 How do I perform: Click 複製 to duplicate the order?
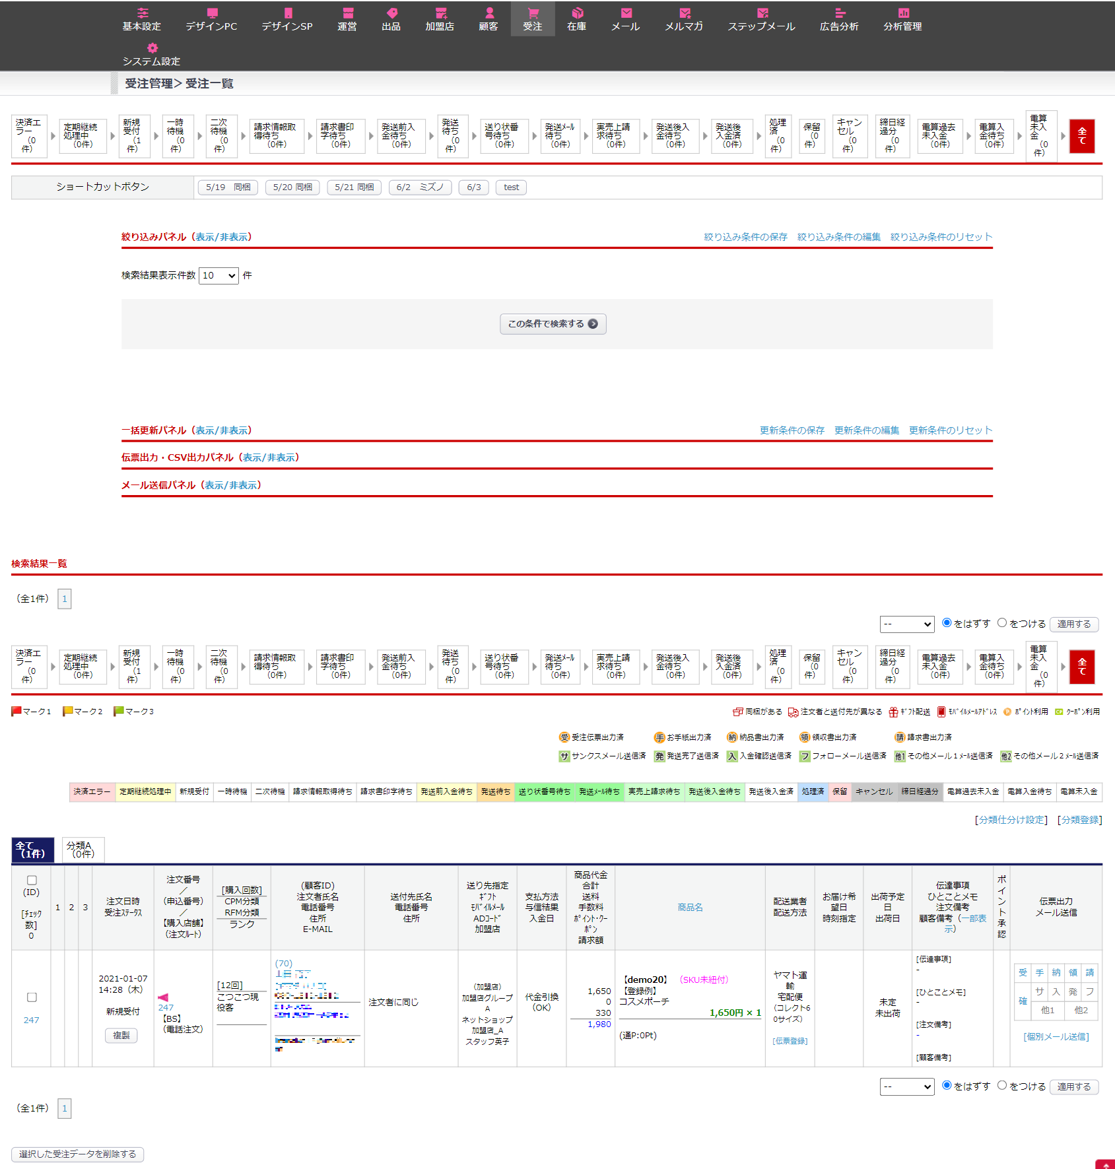coord(121,1036)
